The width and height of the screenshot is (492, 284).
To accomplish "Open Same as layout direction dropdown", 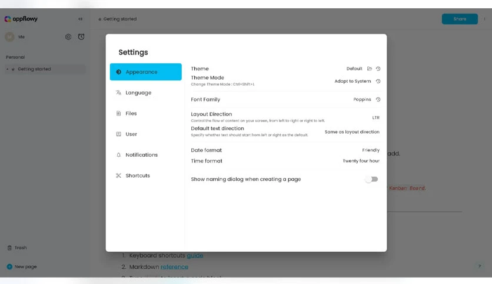I will pos(352,132).
